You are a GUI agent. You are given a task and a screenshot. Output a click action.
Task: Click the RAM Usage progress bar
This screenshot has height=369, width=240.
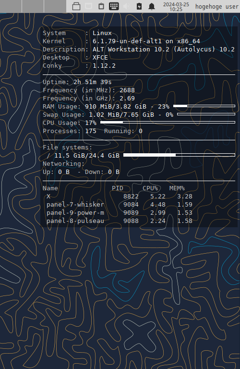click(204, 106)
